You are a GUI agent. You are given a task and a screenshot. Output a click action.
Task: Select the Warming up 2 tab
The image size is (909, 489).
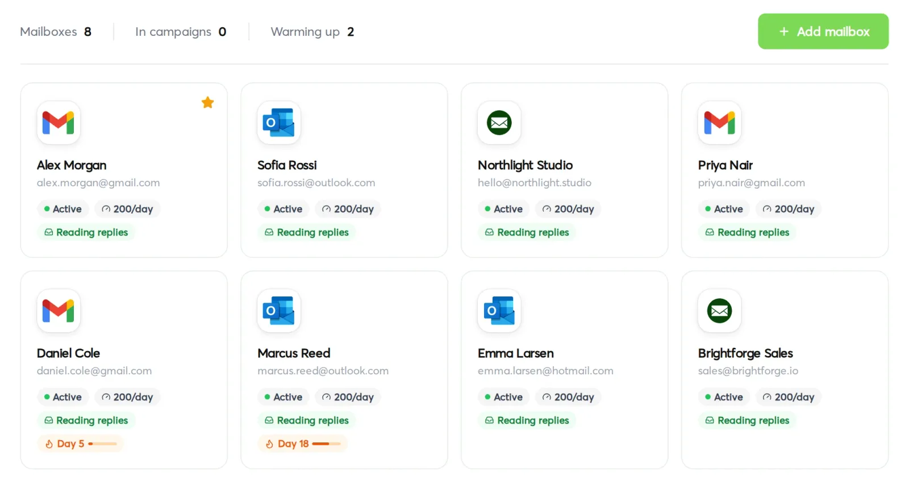tap(312, 32)
